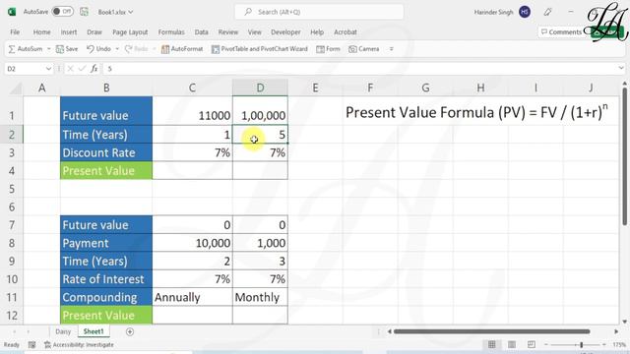The width and height of the screenshot is (630, 354).
Task: Click the Save toolbar button
Action: point(67,49)
